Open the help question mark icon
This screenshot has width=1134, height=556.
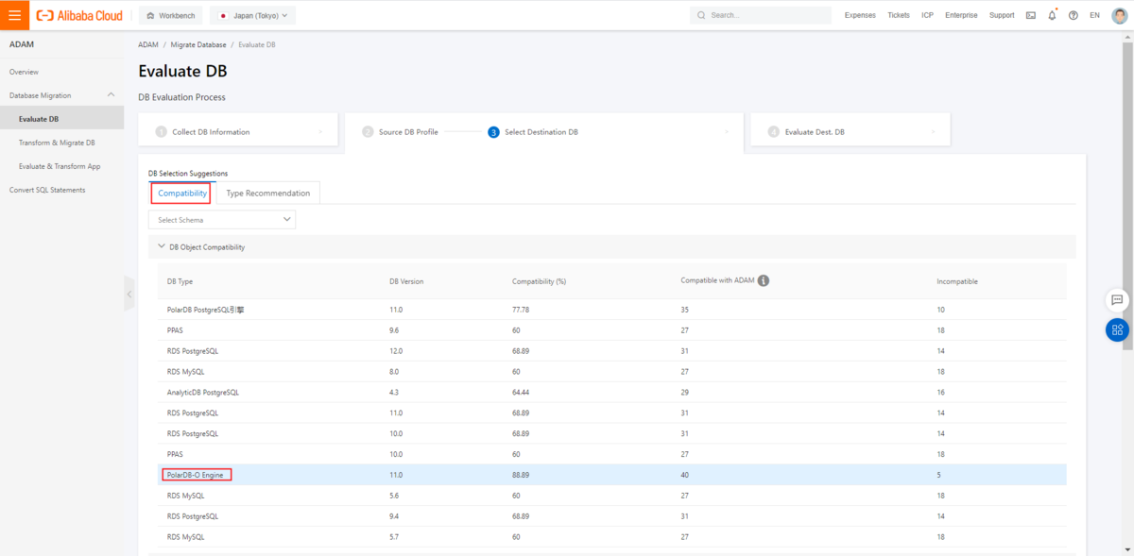[1074, 15]
